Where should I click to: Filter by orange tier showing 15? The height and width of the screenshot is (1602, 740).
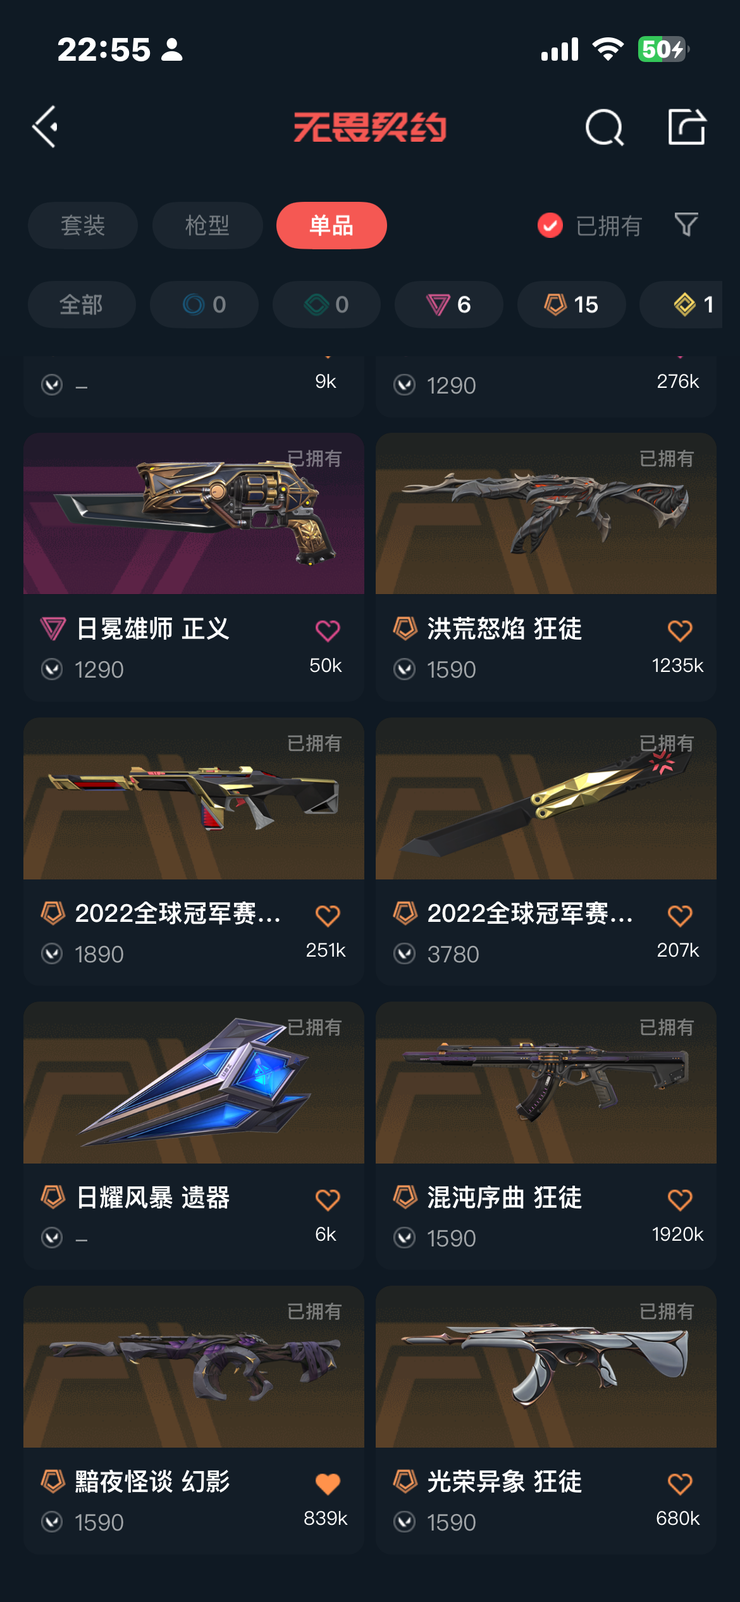(571, 304)
